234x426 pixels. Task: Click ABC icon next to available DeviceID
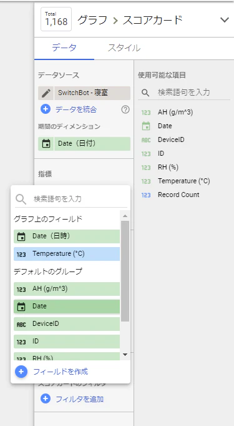(146, 140)
